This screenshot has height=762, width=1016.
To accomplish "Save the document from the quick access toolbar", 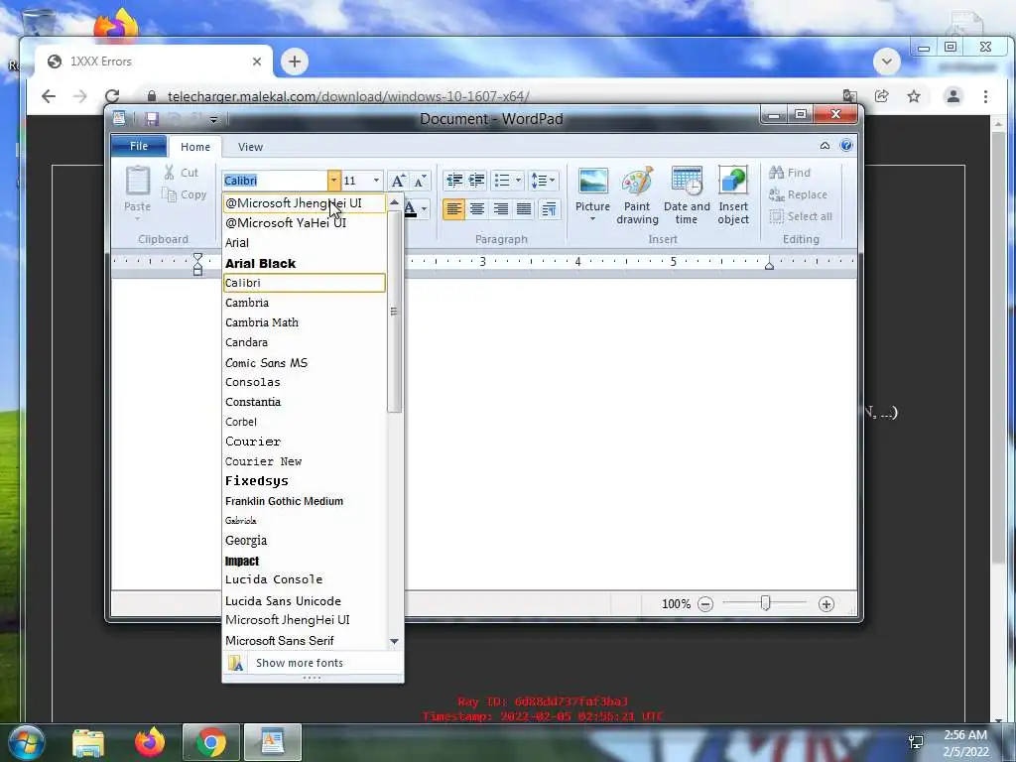I will click(x=152, y=119).
